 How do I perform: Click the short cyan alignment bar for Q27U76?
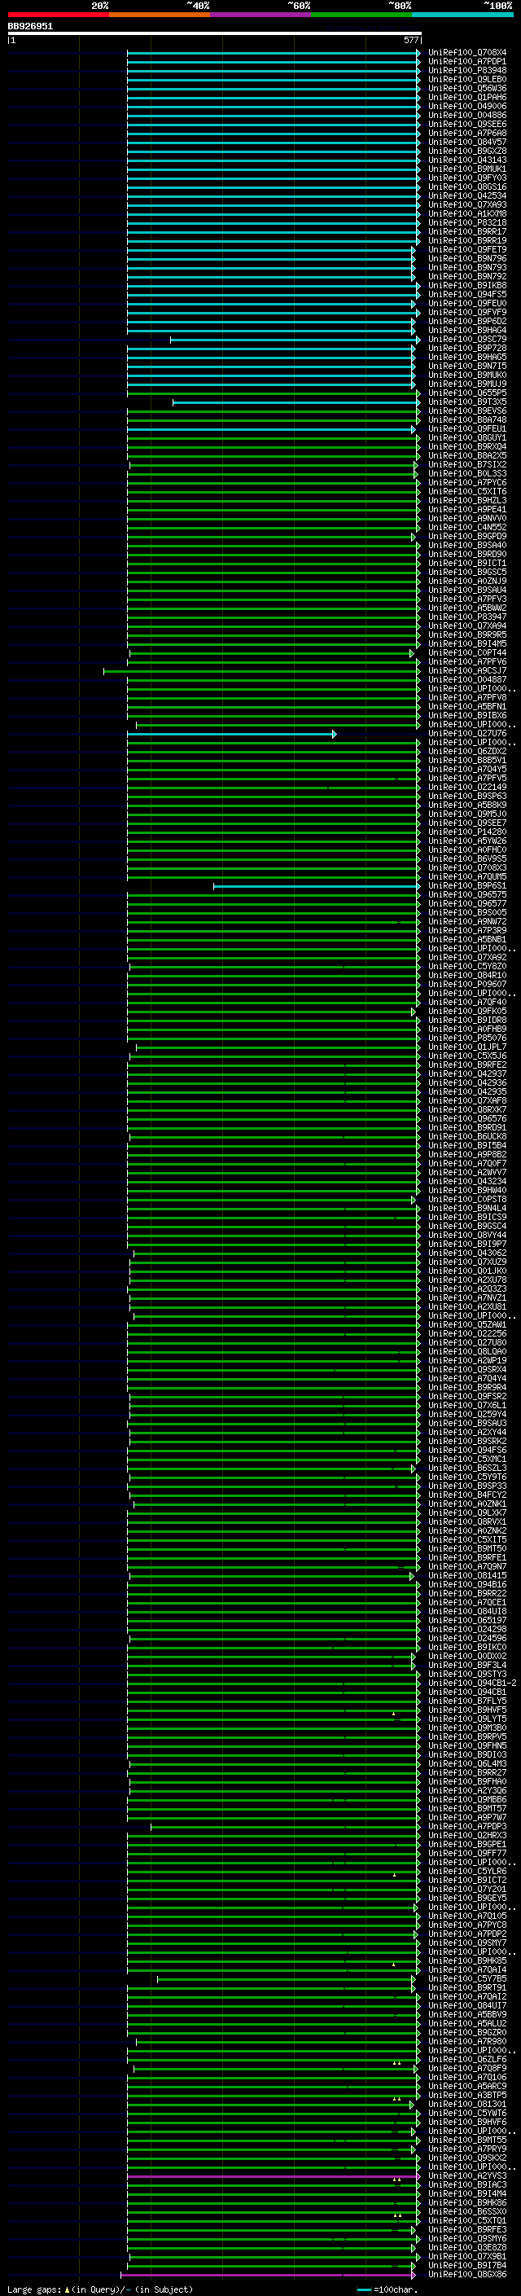(231, 735)
